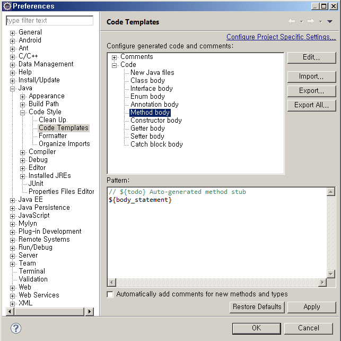Select Class body template

click(147, 81)
